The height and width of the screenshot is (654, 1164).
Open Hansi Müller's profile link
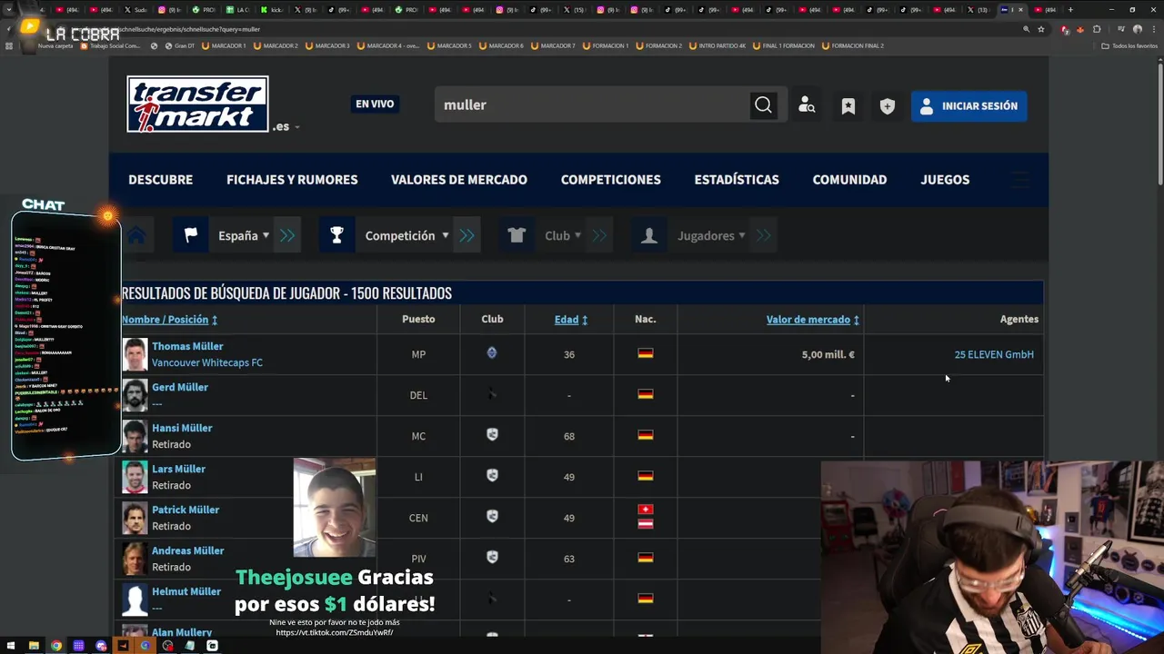pos(182,428)
